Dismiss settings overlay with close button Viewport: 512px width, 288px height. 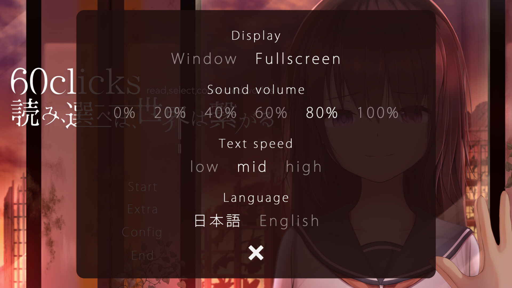coord(256,253)
